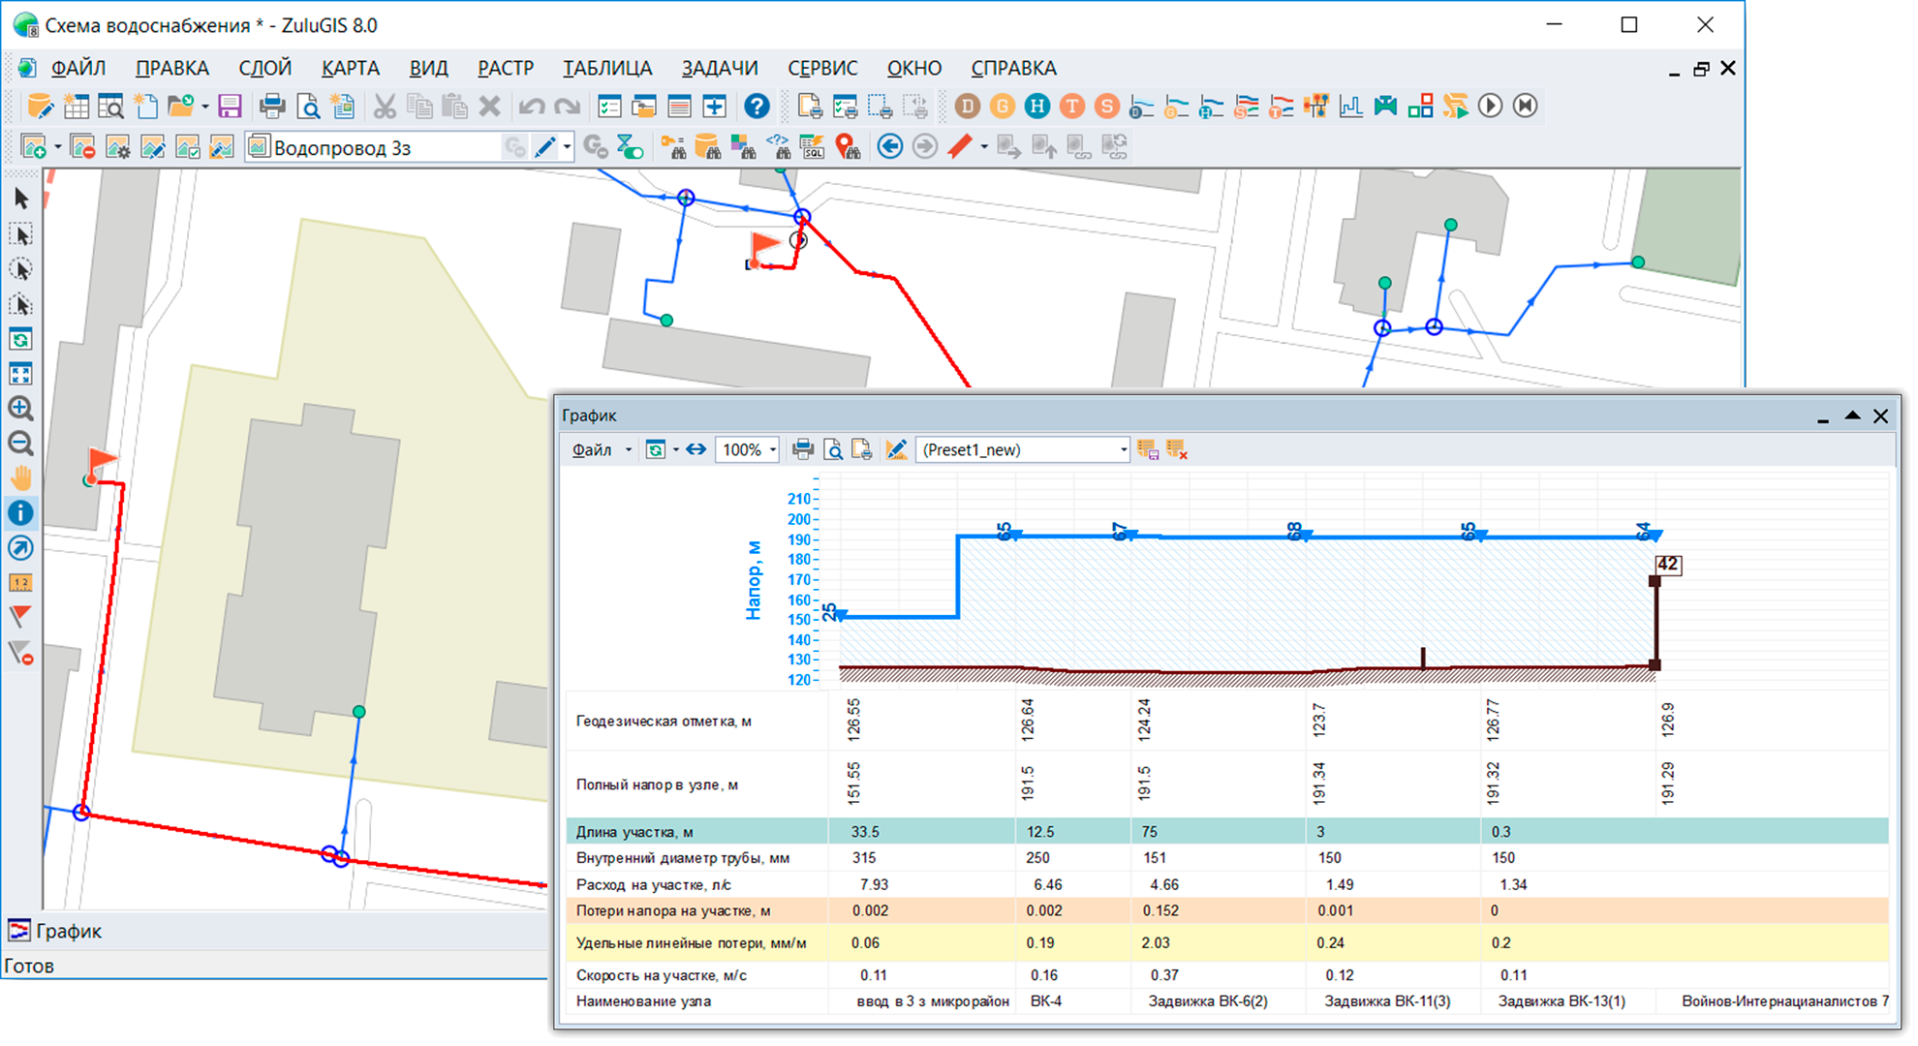1918x1046 pixels.
Task: Toggle the info tool in left sidebar
Action: [20, 513]
